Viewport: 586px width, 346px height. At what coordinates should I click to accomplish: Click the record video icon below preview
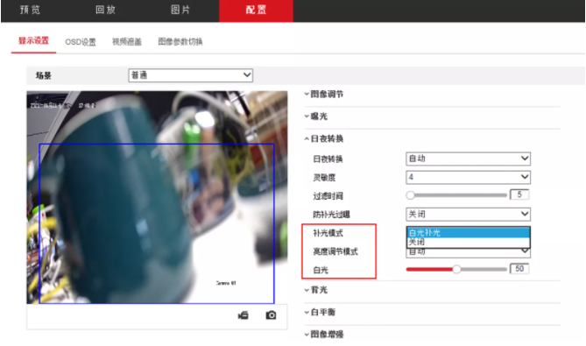(x=244, y=315)
